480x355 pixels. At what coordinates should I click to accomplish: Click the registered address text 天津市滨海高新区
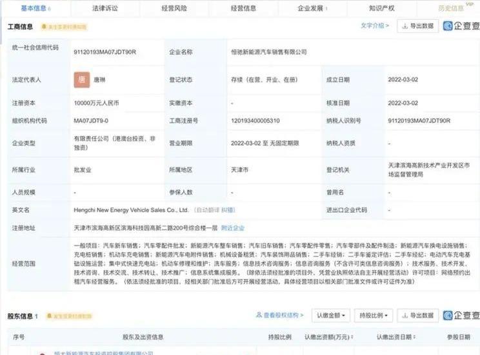point(146,228)
